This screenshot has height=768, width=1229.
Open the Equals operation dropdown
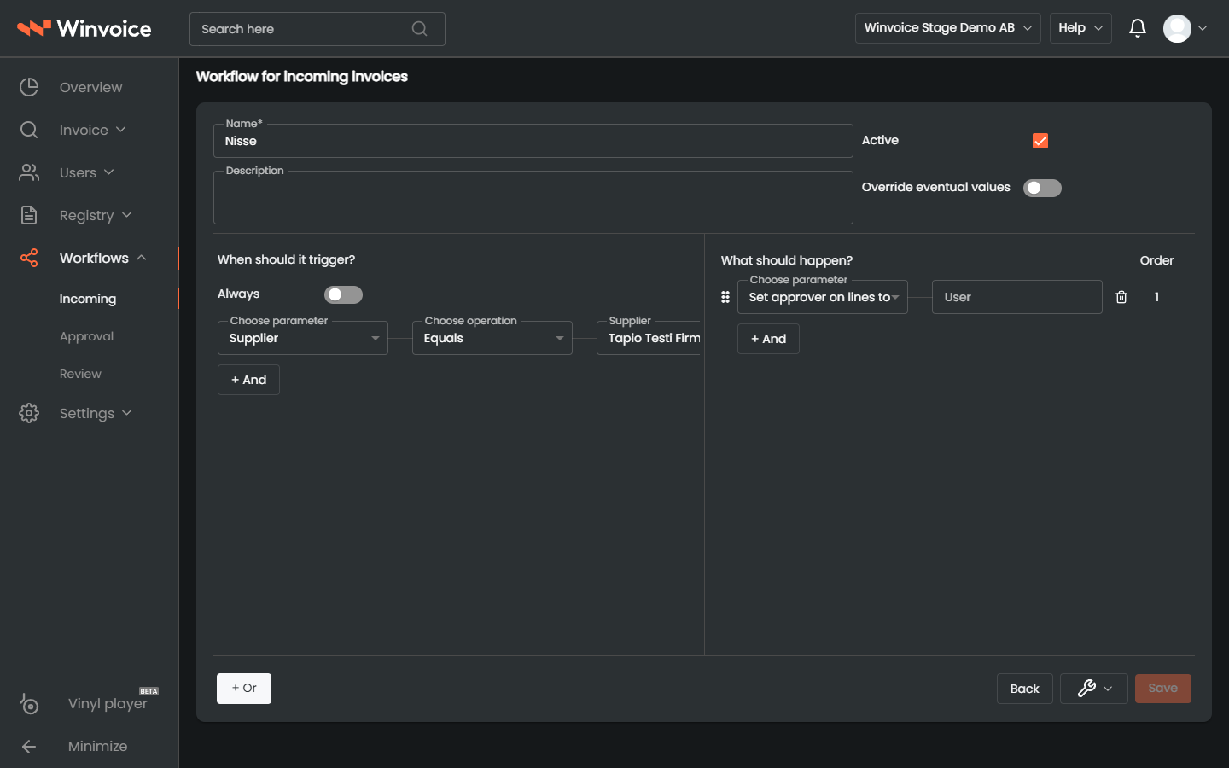pyautogui.click(x=492, y=338)
